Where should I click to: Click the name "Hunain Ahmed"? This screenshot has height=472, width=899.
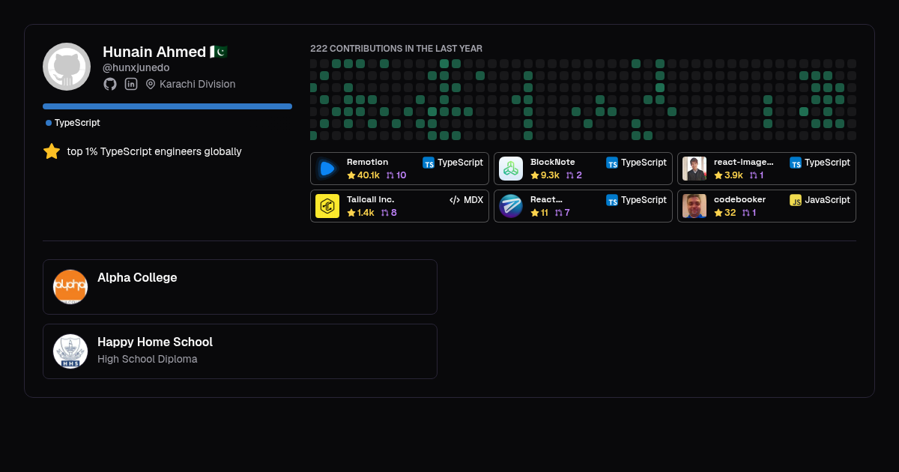click(x=154, y=52)
